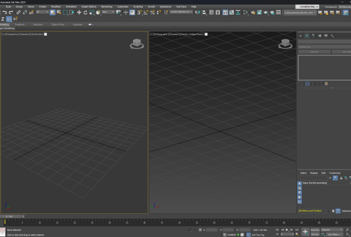The image size is (351, 237).
Task: Open the Modifier List dropdown
Action: 324,47
